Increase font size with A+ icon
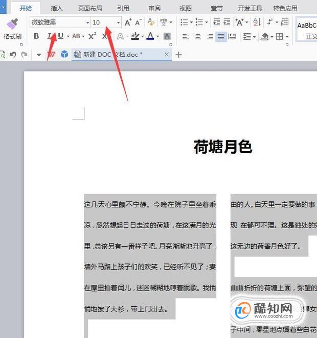This screenshot has width=317, height=338. tap(128, 22)
